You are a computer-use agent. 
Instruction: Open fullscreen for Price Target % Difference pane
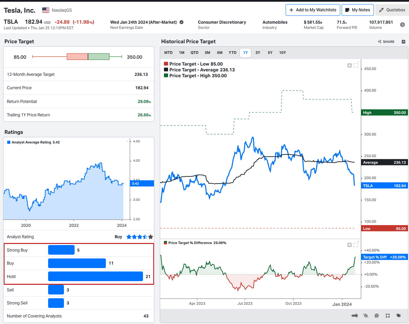tap(356, 245)
